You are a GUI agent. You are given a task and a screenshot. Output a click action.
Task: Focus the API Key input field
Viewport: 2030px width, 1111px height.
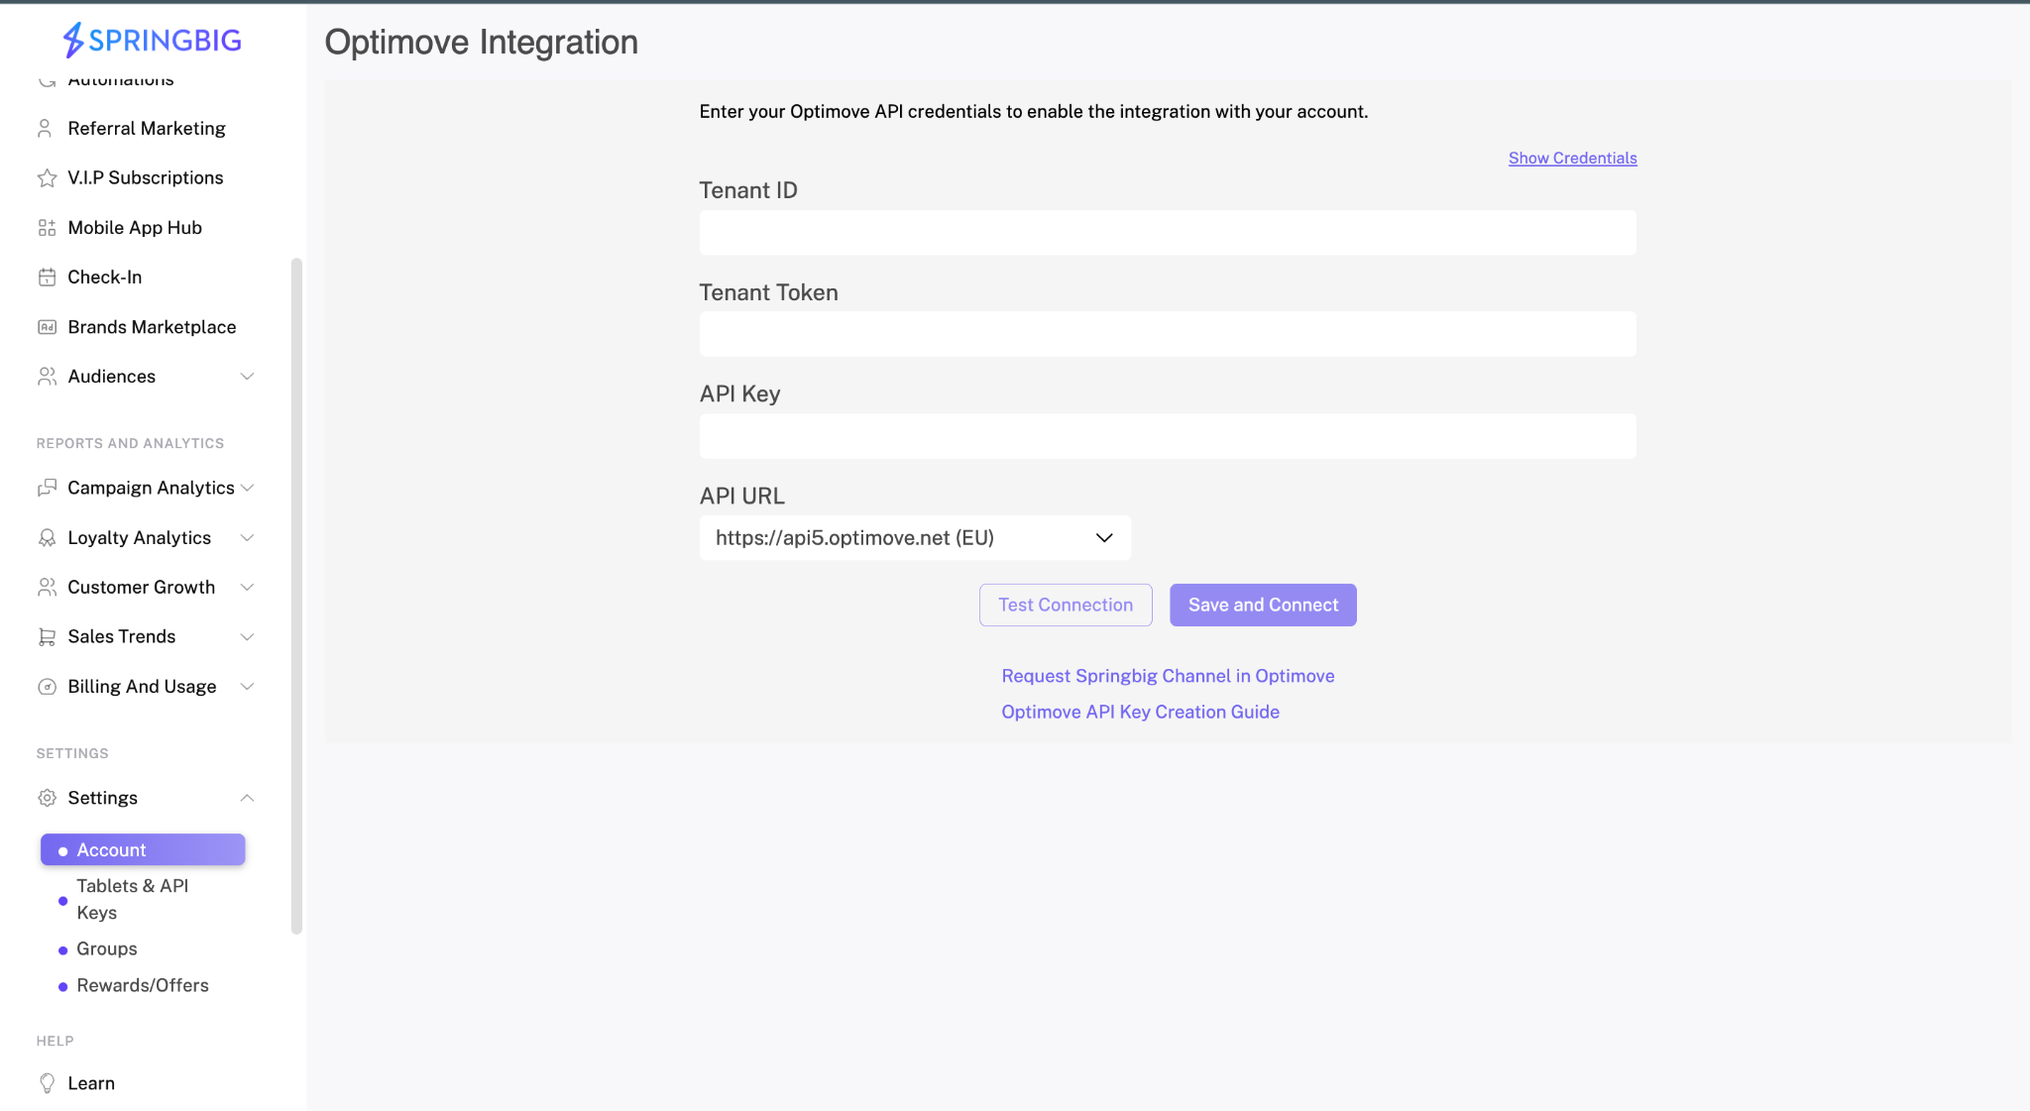(1168, 436)
